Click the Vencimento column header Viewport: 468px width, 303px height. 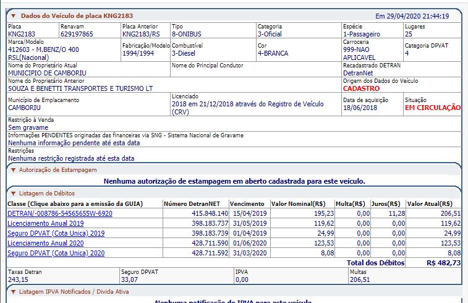(x=247, y=204)
